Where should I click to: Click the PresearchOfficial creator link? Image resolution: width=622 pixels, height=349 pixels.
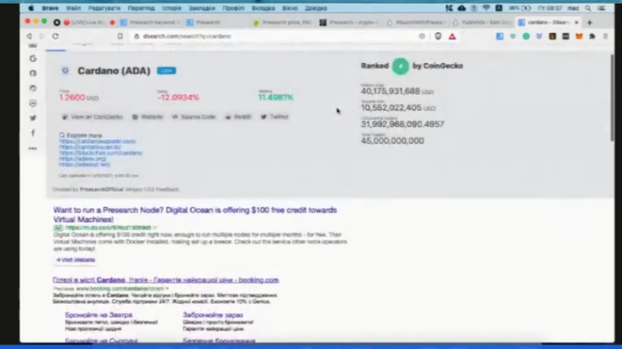click(101, 189)
